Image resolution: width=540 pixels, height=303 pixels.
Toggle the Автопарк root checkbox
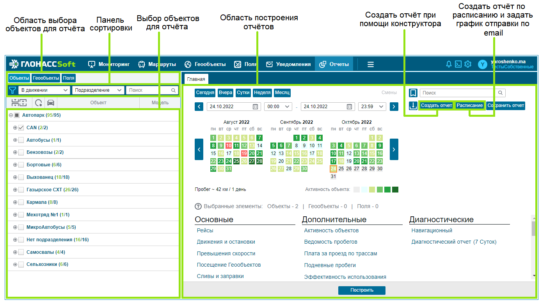coord(17,115)
